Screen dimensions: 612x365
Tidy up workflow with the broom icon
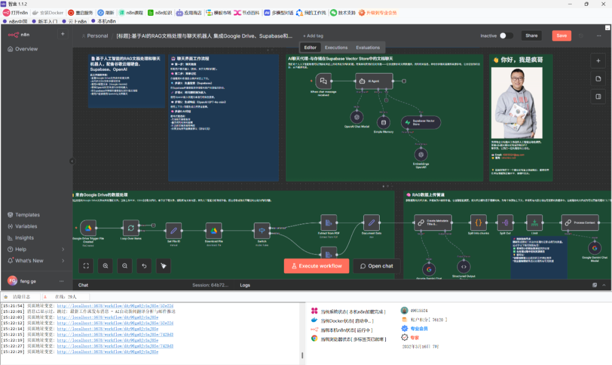[164, 266]
